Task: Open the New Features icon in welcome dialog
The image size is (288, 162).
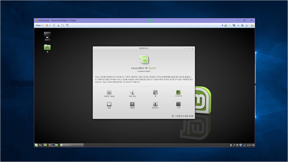Action: coord(109,94)
